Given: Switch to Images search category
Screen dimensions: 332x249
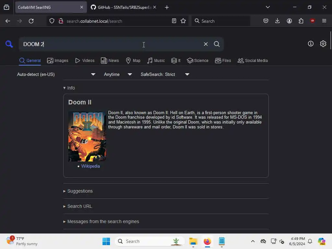Looking at the screenshot, I should (58, 61).
